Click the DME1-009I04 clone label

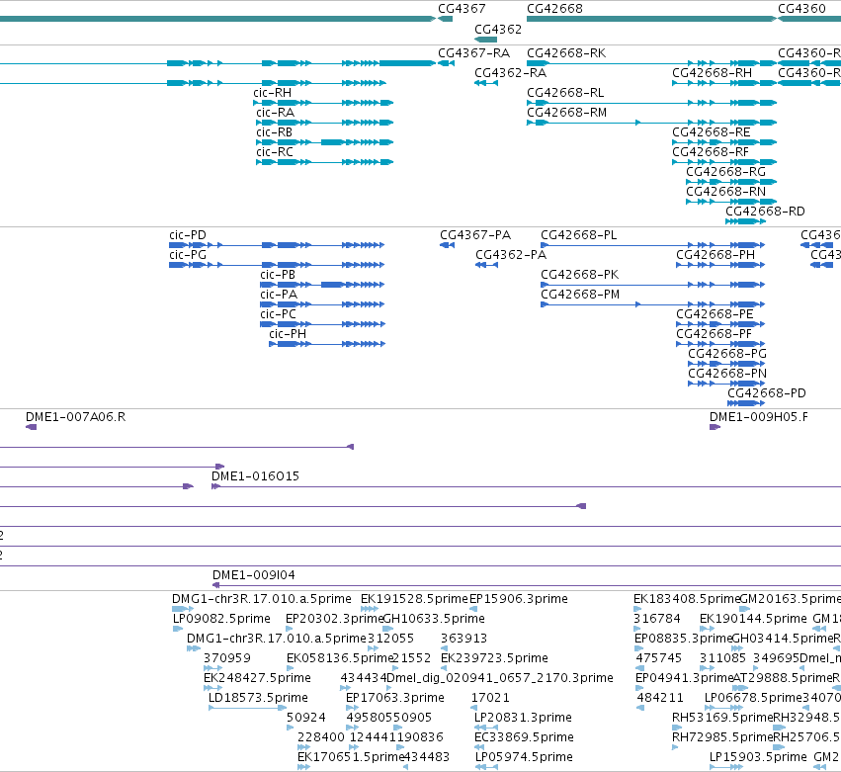coord(254,575)
